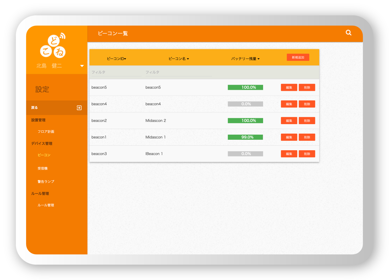389x280 pixels.
Task: Click the どこね logo
Action: [x=53, y=45]
